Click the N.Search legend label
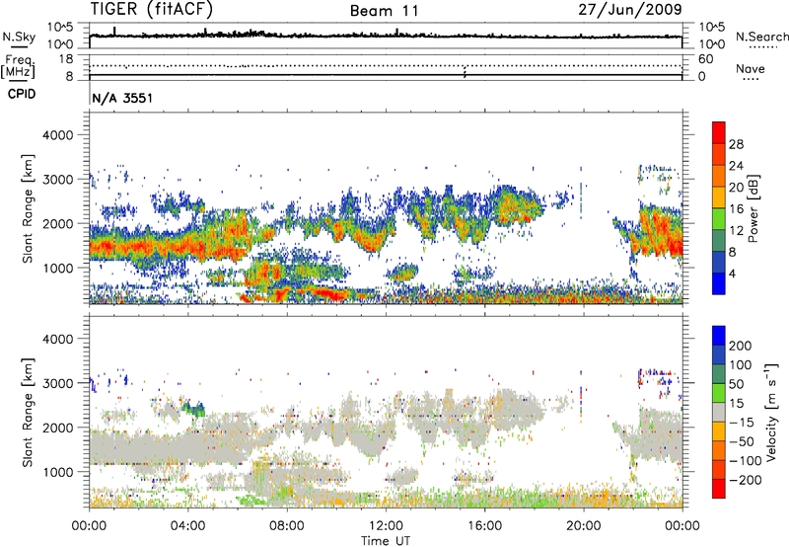 click(762, 37)
